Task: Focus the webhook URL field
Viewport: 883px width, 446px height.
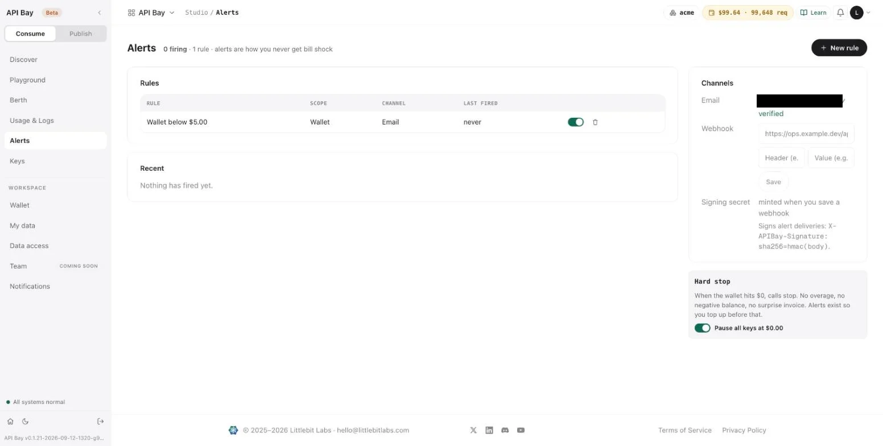Action: [806, 134]
